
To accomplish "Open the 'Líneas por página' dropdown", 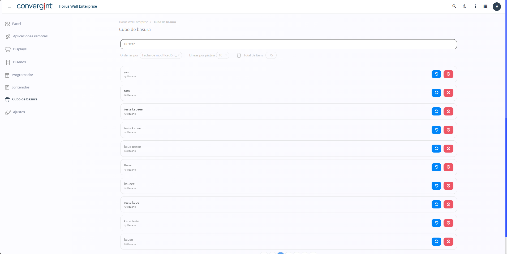I will [222, 55].
